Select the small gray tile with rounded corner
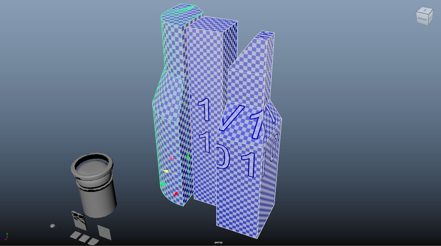Viewport: 441px width, 246px height. click(93, 241)
